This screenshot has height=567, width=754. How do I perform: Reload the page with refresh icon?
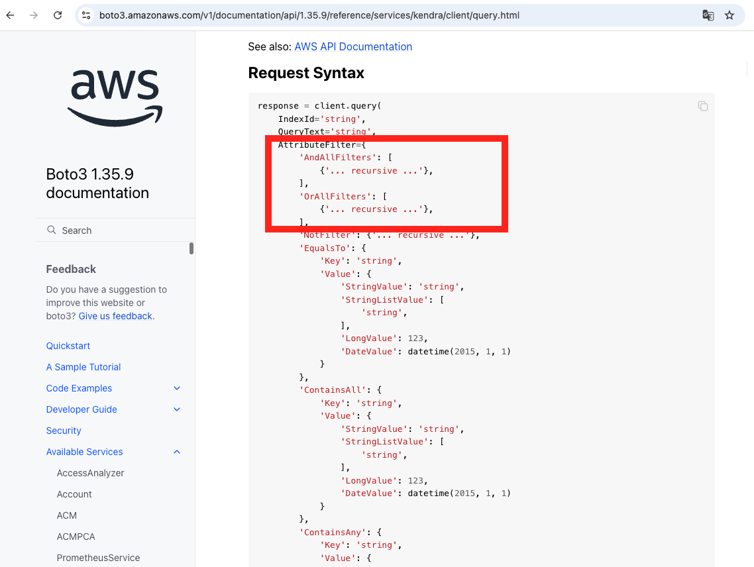click(58, 15)
